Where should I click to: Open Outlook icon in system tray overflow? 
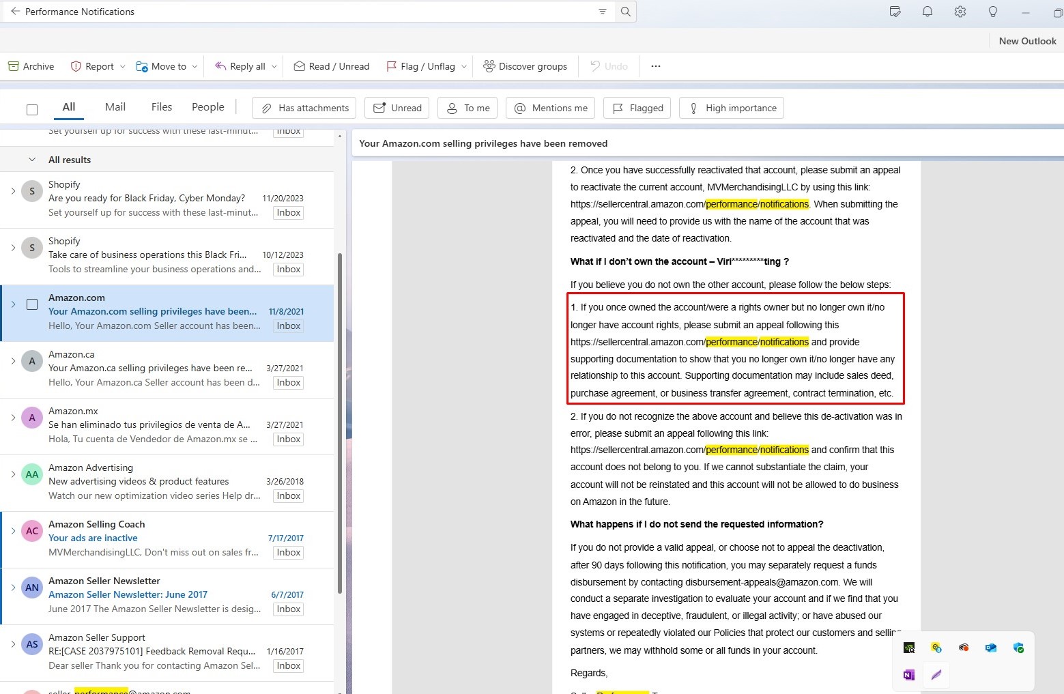[991, 648]
